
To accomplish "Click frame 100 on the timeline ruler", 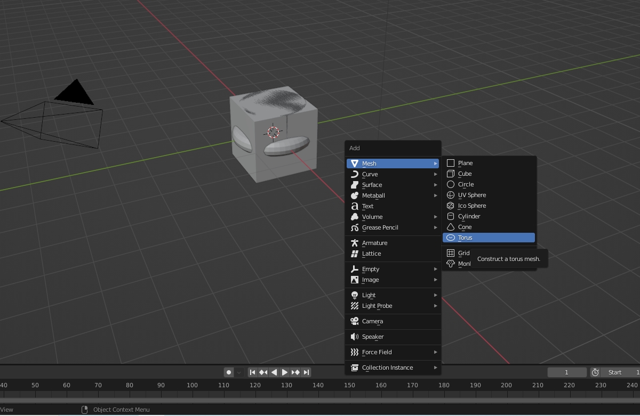I will click(192, 385).
